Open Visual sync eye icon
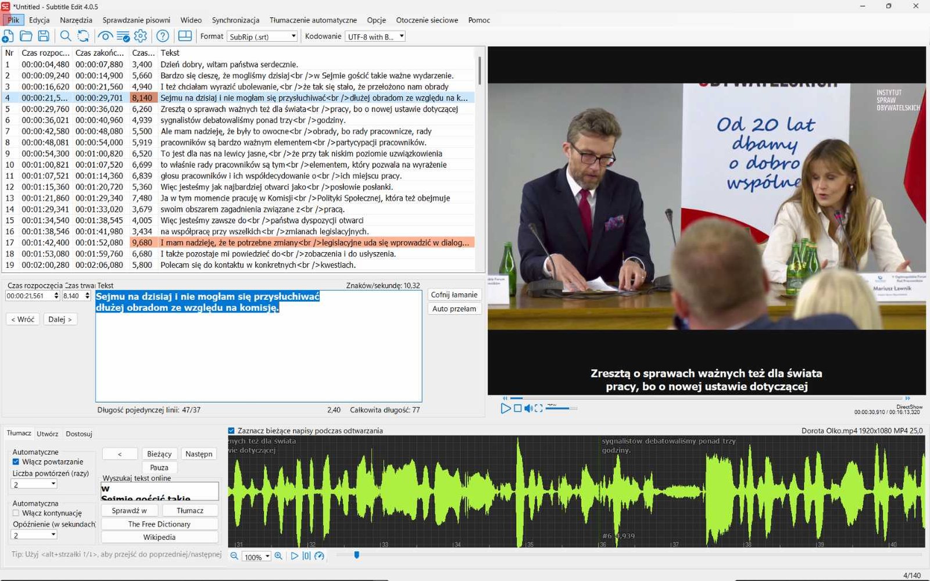The height and width of the screenshot is (581, 930). (x=105, y=36)
